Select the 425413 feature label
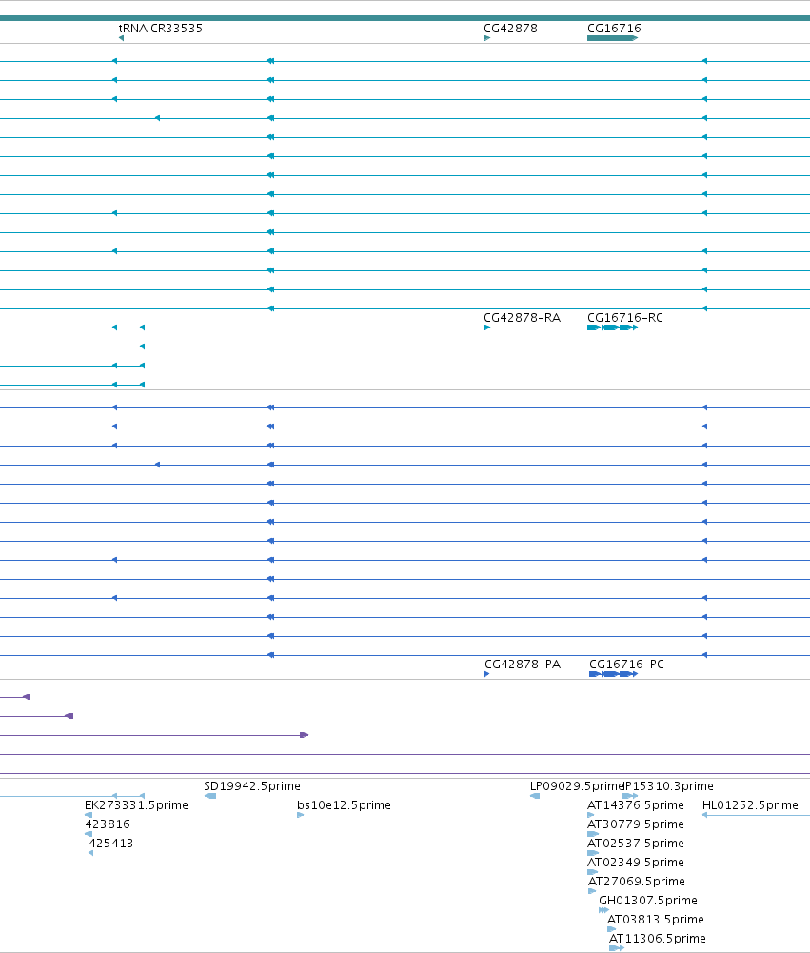 point(111,843)
